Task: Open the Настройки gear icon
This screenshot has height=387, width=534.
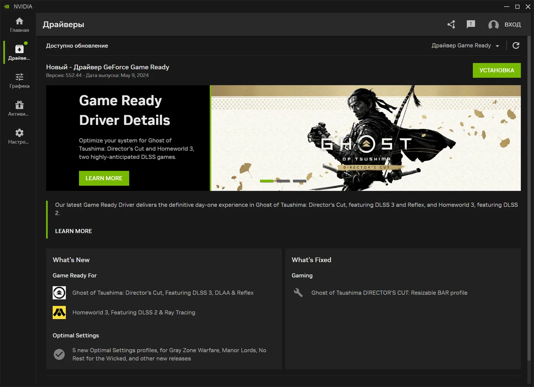Action: coord(19,133)
